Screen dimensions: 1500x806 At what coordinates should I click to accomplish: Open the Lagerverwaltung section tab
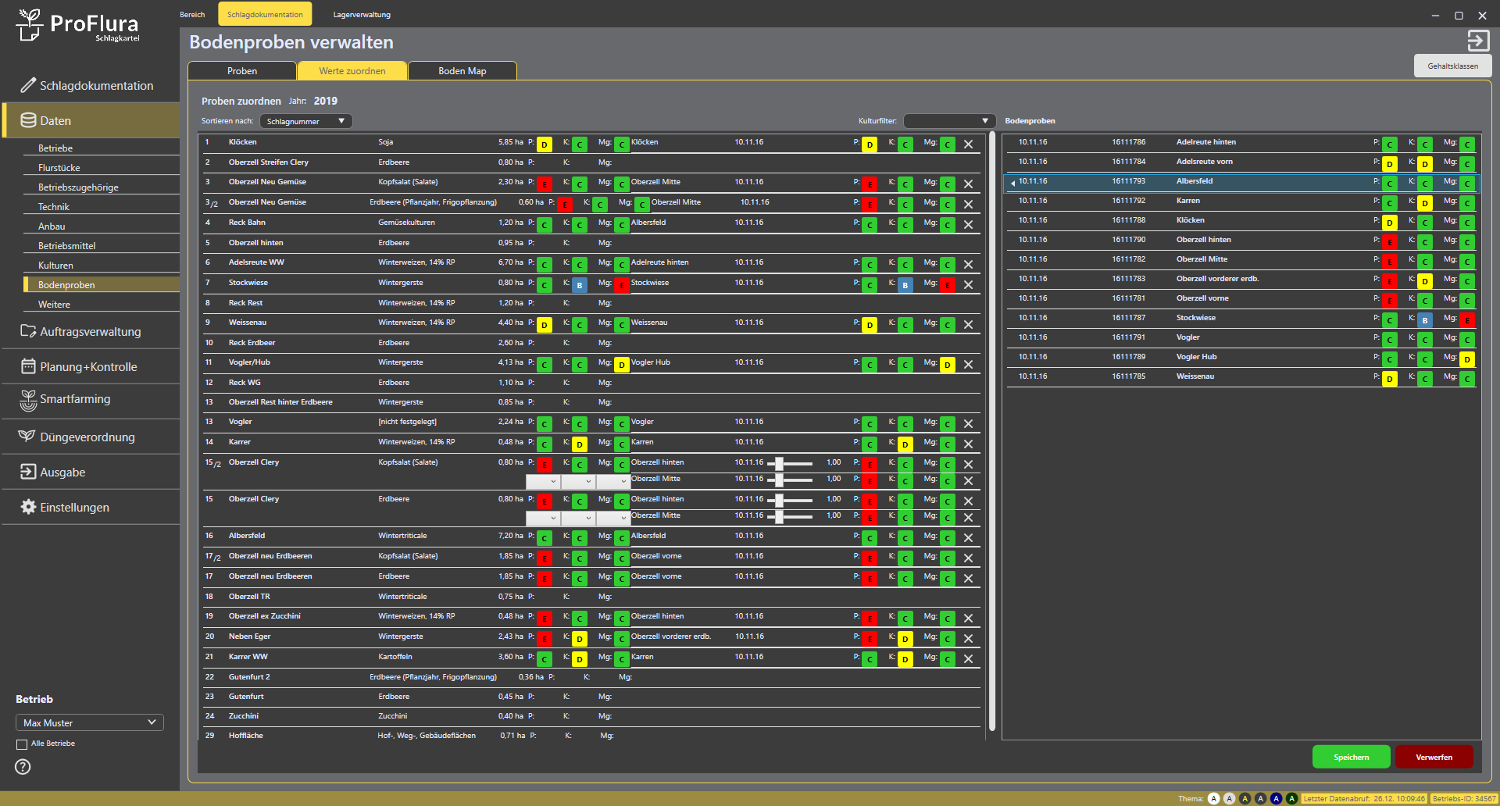(x=362, y=14)
